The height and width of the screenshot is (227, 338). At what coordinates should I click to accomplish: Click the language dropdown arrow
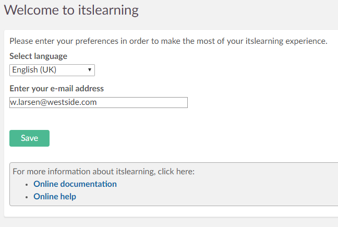point(90,70)
